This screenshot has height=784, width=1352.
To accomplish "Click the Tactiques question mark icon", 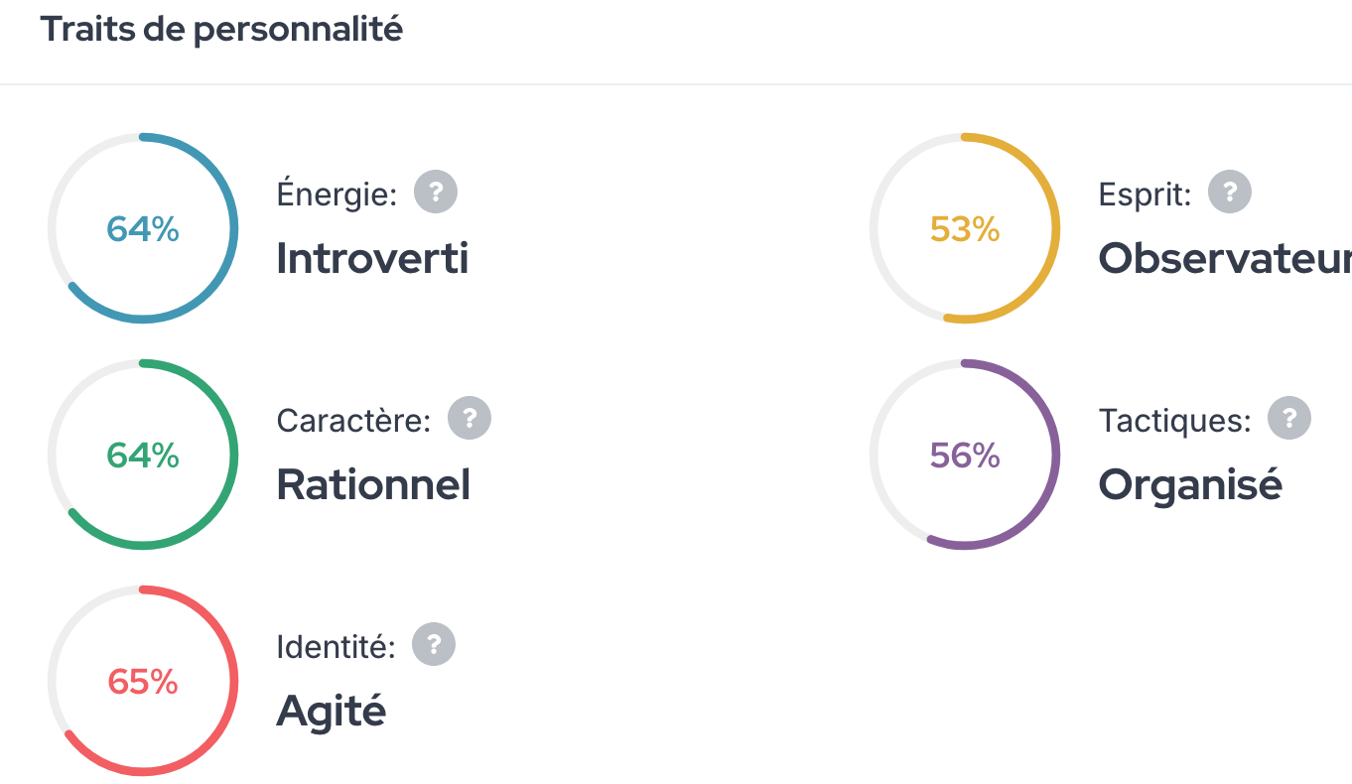I will point(1289,419).
